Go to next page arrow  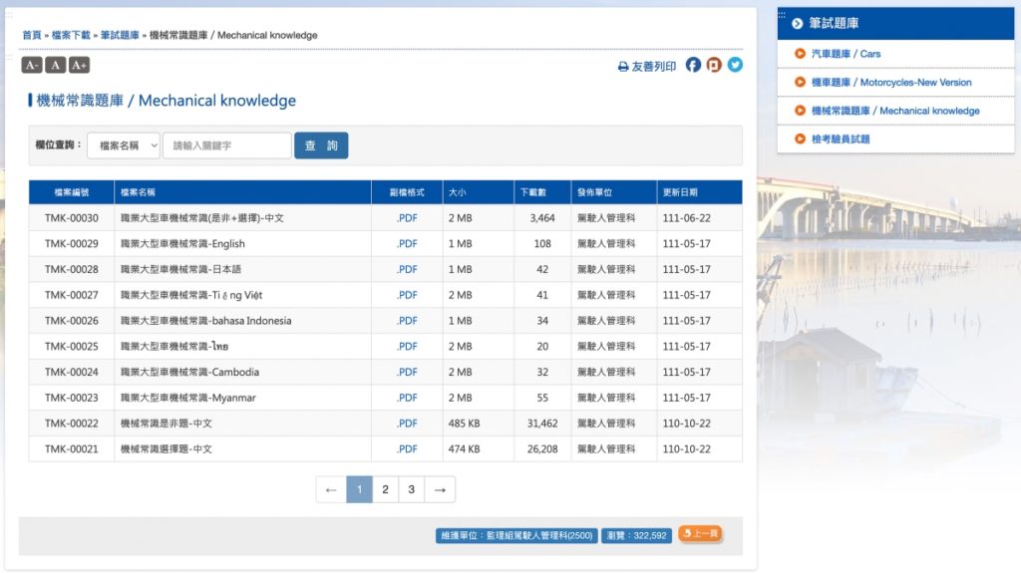440,489
